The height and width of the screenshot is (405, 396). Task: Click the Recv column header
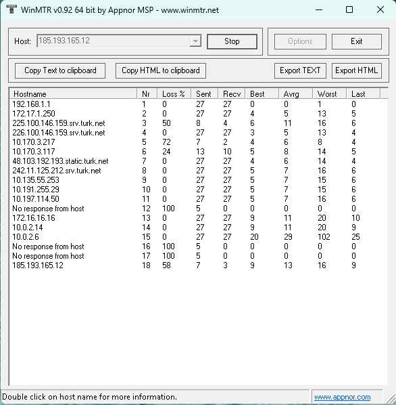pos(232,93)
